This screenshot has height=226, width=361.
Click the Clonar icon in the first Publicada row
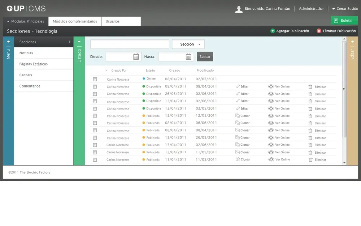[238, 116]
